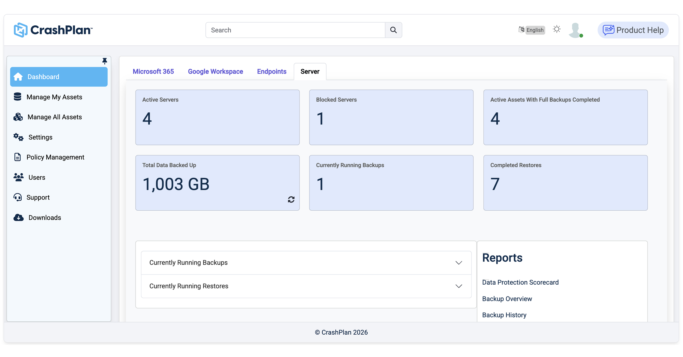Click the CrashPlan logo

pyautogui.click(x=53, y=30)
